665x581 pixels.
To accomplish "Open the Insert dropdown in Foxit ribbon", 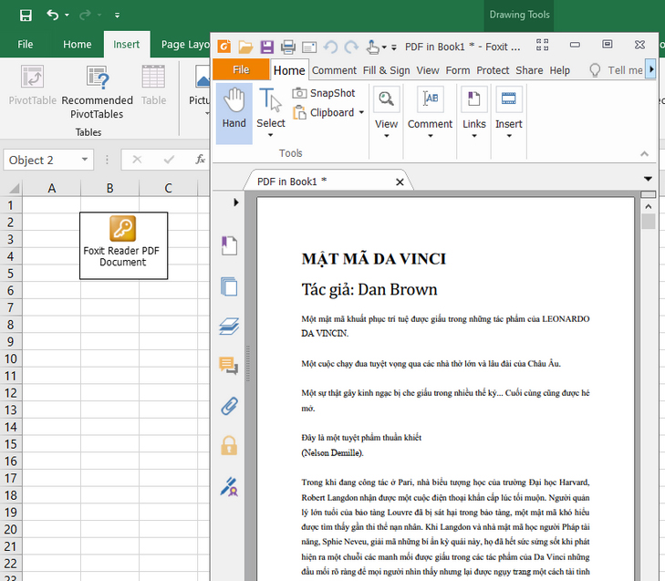I will 508,113.
